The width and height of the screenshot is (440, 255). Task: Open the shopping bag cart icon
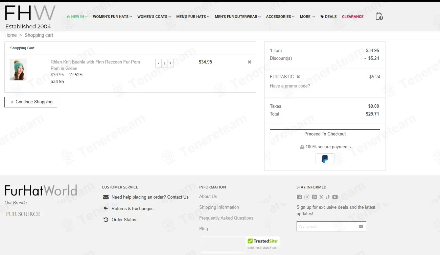click(379, 16)
